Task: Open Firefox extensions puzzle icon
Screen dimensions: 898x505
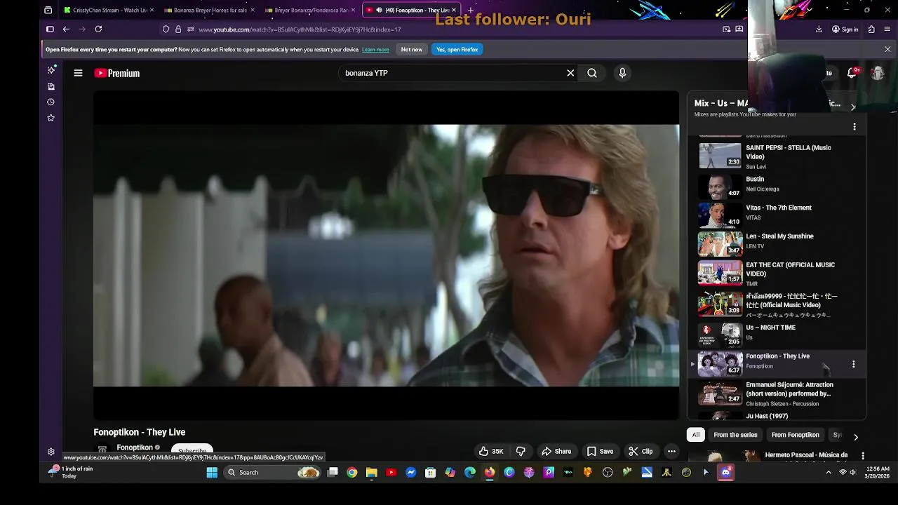Action: [871, 29]
